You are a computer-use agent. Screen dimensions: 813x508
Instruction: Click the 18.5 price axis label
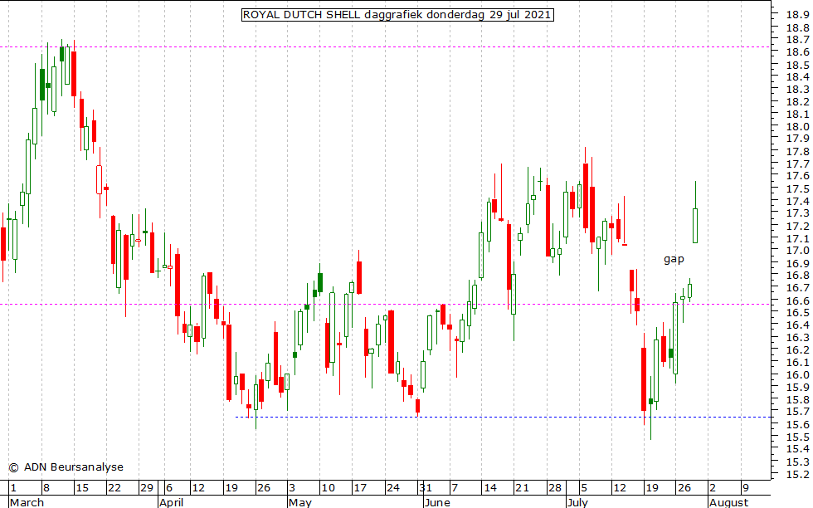[798, 65]
